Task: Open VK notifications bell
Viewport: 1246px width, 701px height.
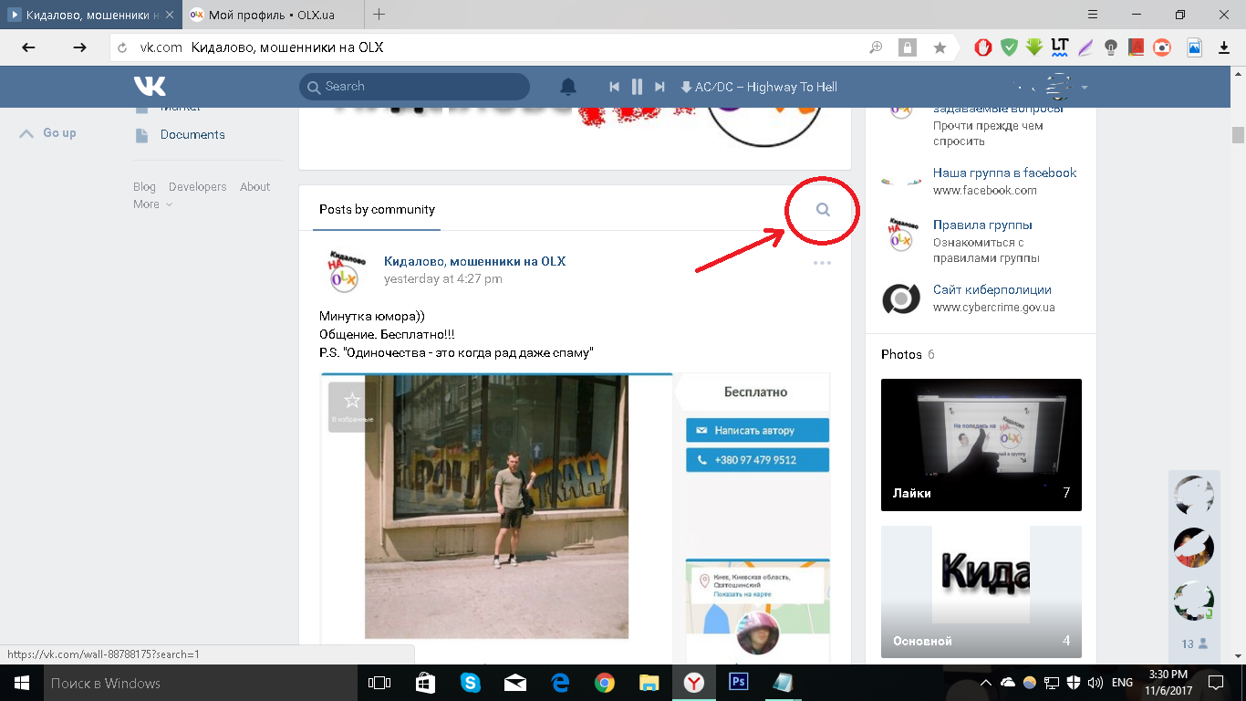Action: pyautogui.click(x=567, y=87)
